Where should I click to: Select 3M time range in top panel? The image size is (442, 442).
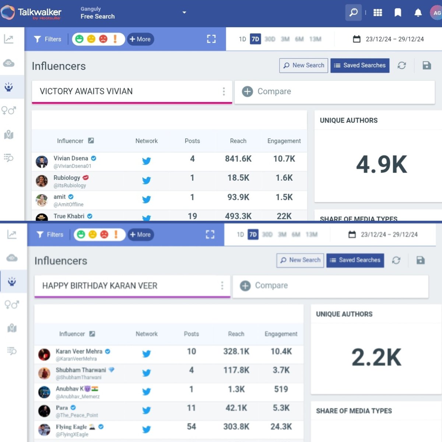point(285,39)
